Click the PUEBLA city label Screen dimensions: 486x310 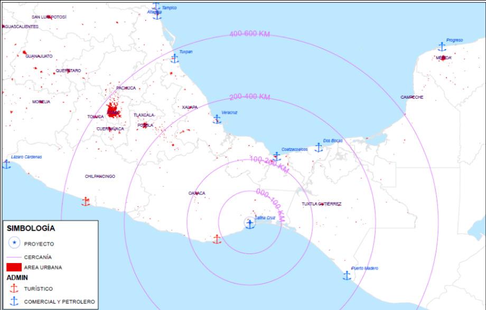(145, 125)
